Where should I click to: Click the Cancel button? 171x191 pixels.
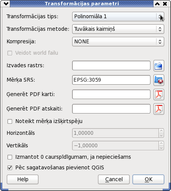coord(114,179)
